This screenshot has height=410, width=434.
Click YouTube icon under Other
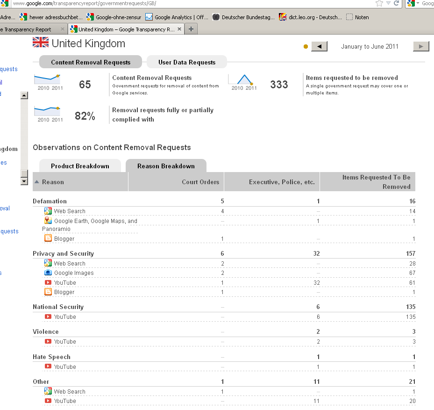pos(48,401)
